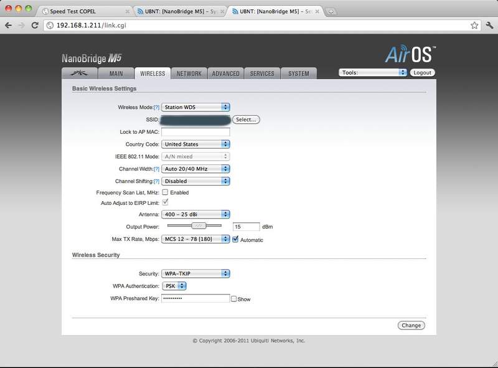Open the Channel Width dropdown
This screenshot has width=498, height=368.
(195, 169)
